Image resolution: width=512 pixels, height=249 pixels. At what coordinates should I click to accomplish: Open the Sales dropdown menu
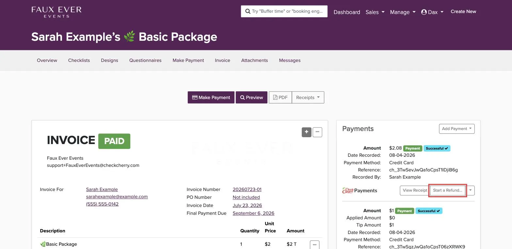click(x=375, y=12)
